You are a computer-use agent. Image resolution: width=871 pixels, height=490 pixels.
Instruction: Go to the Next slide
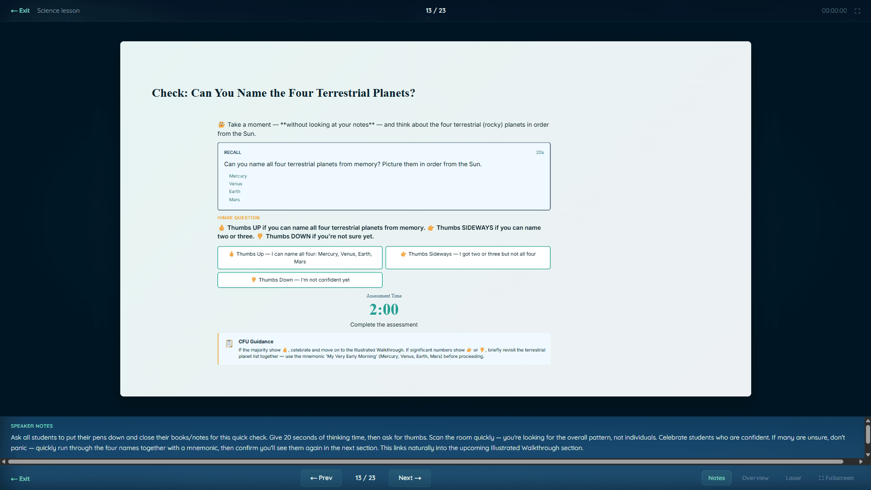[x=409, y=478]
